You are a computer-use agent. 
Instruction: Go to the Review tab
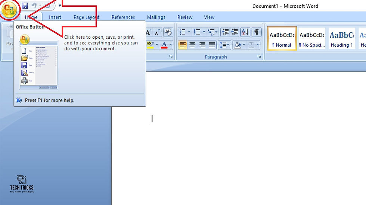tap(185, 17)
